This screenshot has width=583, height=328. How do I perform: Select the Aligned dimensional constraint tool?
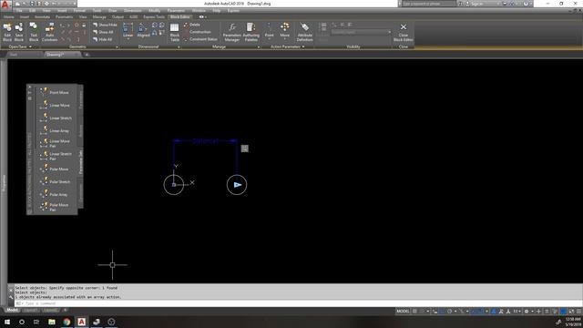point(143,30)
